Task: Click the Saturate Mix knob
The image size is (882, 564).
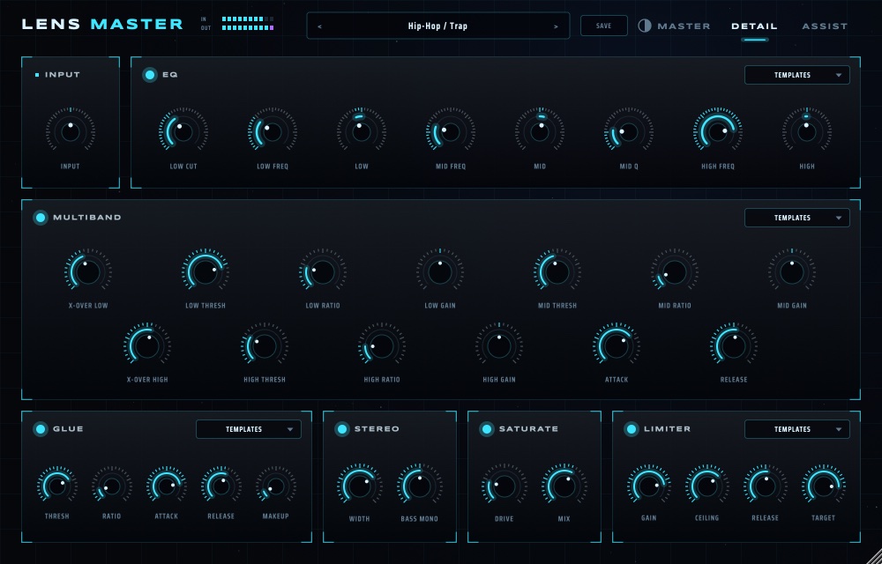Action: [x=564, y=486]
